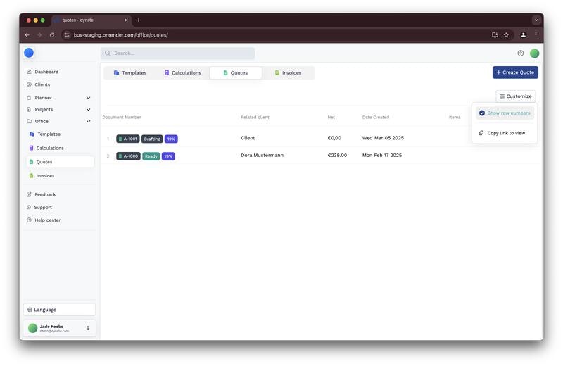Close the quotes - dynste browser tab
The height and width of the screenshot is (366, 563).
point(126,20)
